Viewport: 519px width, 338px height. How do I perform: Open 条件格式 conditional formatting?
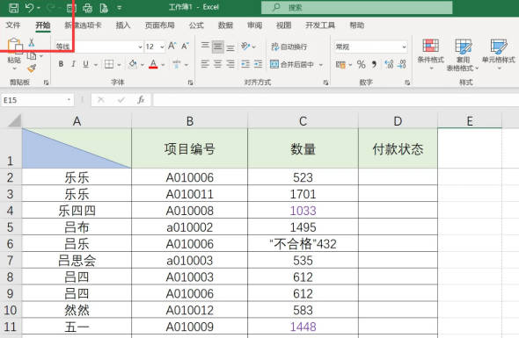(431, 54)
